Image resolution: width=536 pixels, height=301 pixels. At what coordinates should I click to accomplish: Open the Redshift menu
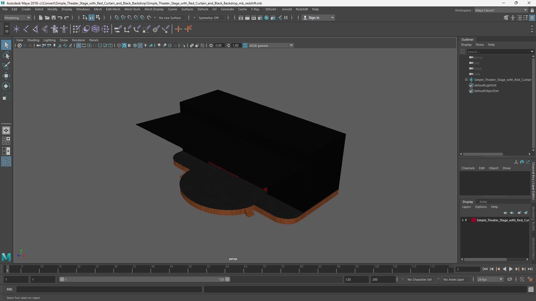(302, 9)
